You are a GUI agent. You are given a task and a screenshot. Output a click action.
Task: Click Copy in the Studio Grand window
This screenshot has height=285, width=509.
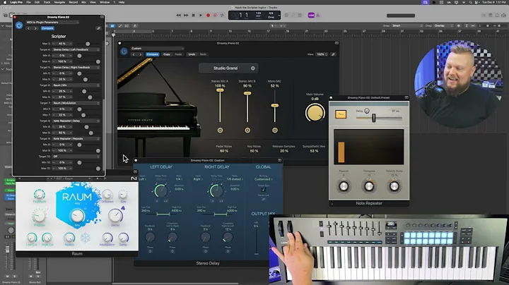(x=167, y=54)
